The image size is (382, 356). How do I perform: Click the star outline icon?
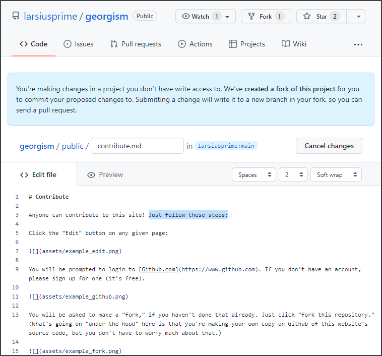point(307,16)
